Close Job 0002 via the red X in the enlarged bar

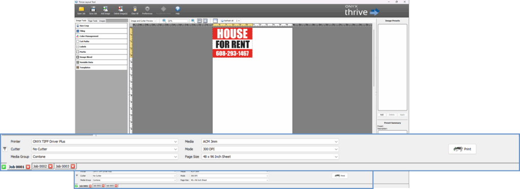[50, 166]
